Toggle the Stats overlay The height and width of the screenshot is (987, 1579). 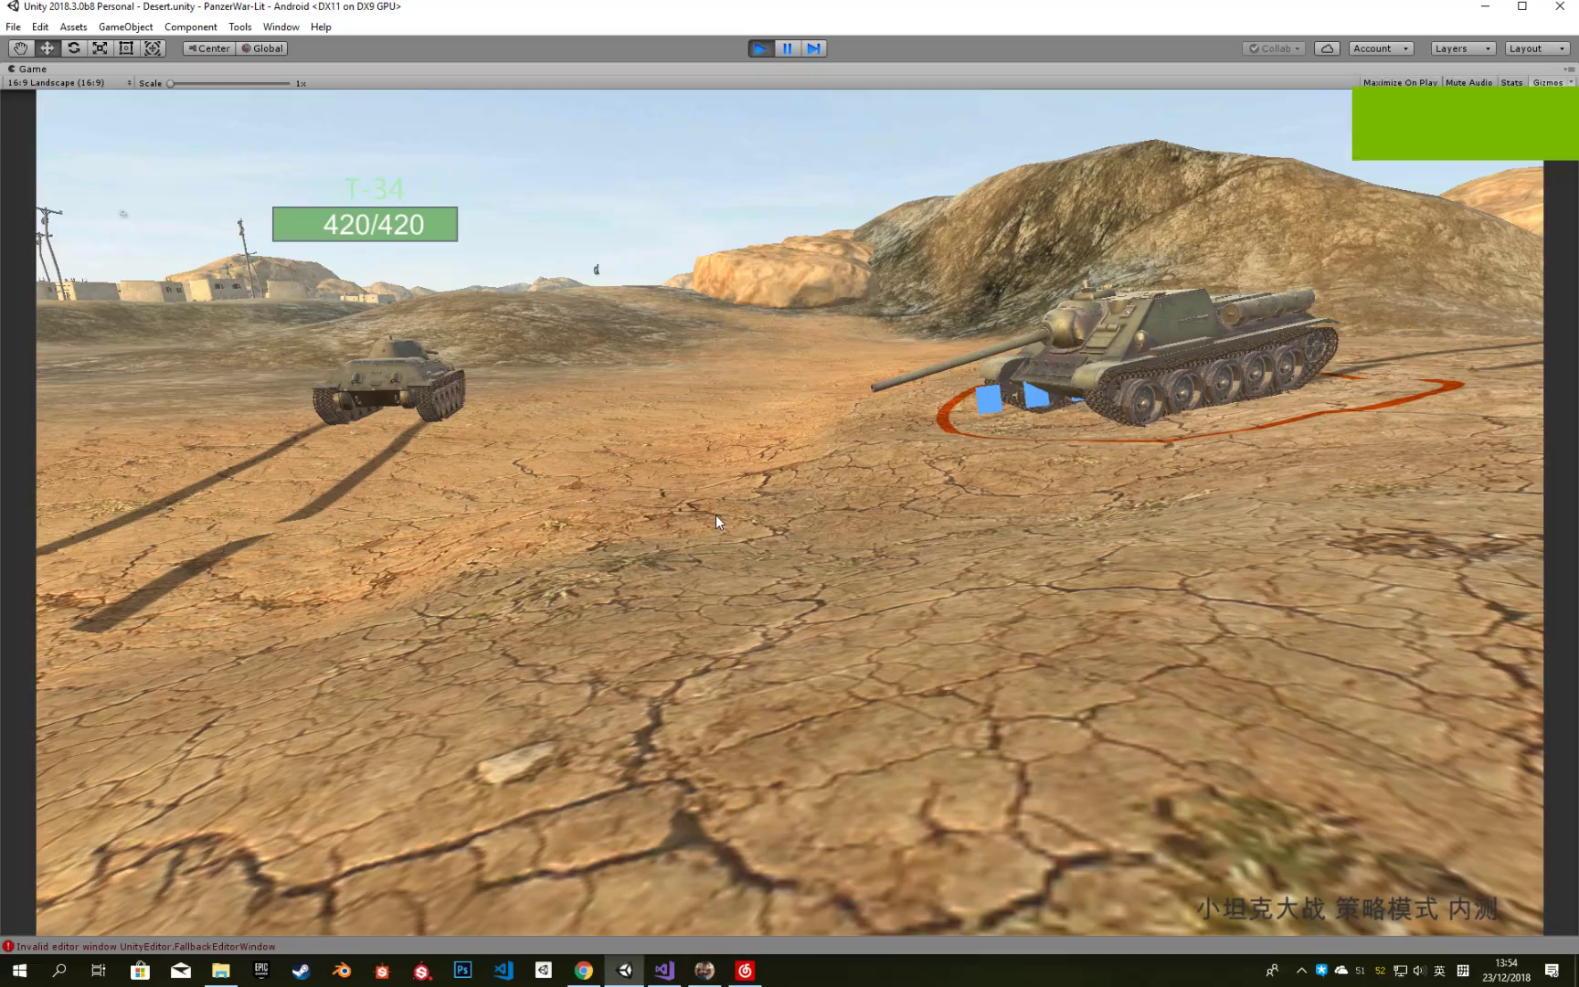(x=1511, y=82)
